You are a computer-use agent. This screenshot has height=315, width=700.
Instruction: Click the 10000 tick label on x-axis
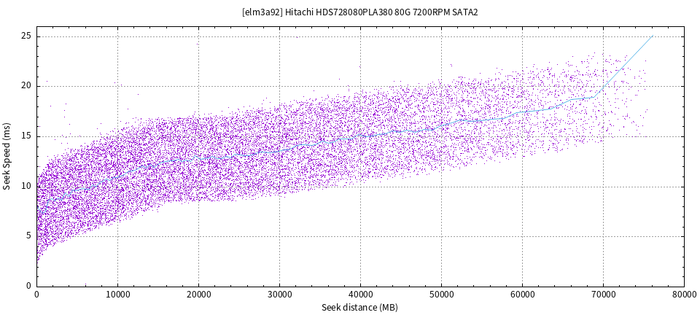(x=117, y=295)
